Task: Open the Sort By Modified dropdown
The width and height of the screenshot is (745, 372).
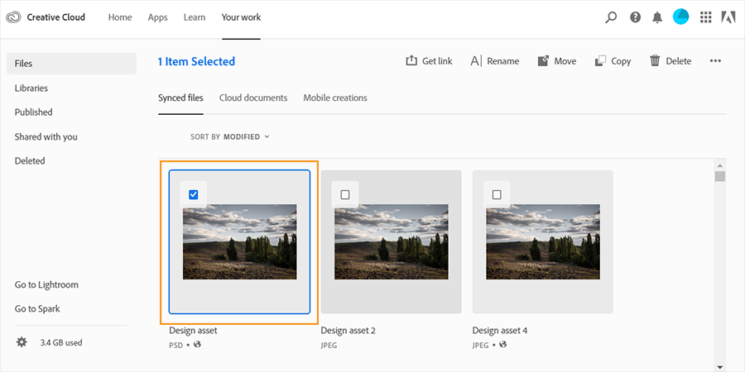Action: point(230,136)
